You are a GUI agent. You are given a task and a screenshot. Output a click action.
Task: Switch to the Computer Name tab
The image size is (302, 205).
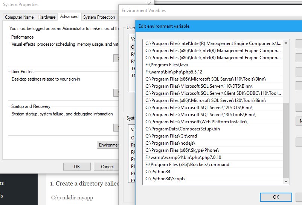point(19,17)
